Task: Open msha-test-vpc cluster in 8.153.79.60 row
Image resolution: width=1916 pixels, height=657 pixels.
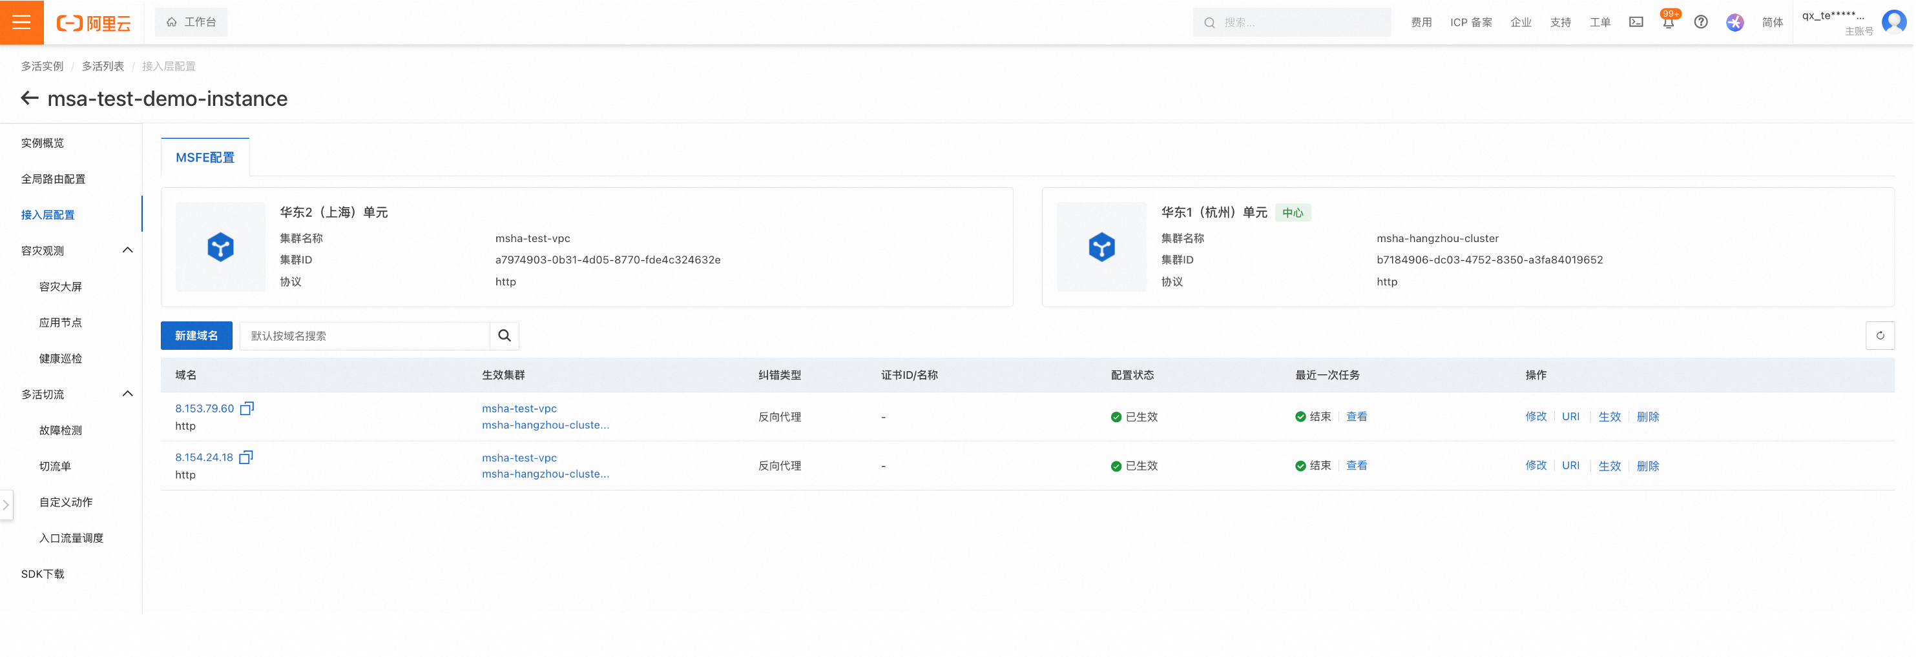Action: (519, 409)
